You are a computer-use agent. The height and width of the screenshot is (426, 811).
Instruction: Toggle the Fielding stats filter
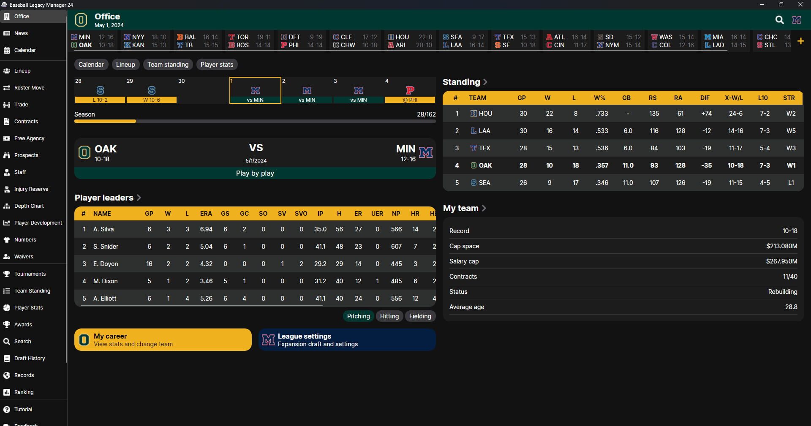(419, 316)
